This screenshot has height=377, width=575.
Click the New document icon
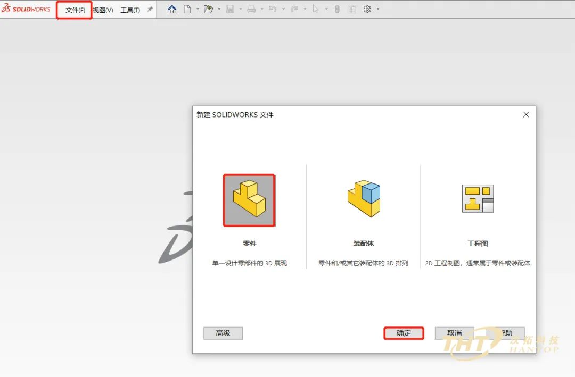[x=187, y=9]
